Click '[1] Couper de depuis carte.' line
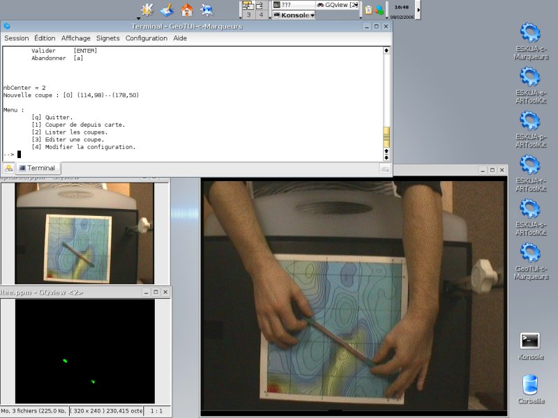558x418 pixels. [78, 125]
